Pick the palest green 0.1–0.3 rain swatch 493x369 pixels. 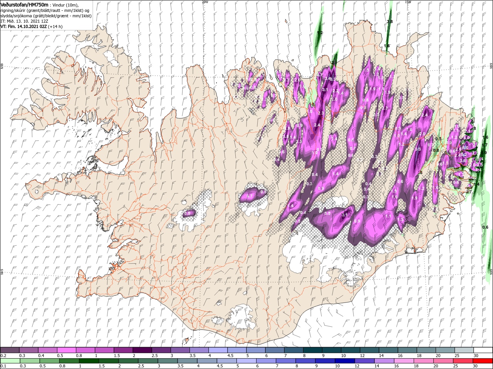(10, 361)
